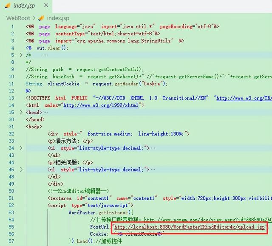This screenshot has width=272, height=246.
Task: Click line number 11 in gutter
Action: (x=11, y=84)
